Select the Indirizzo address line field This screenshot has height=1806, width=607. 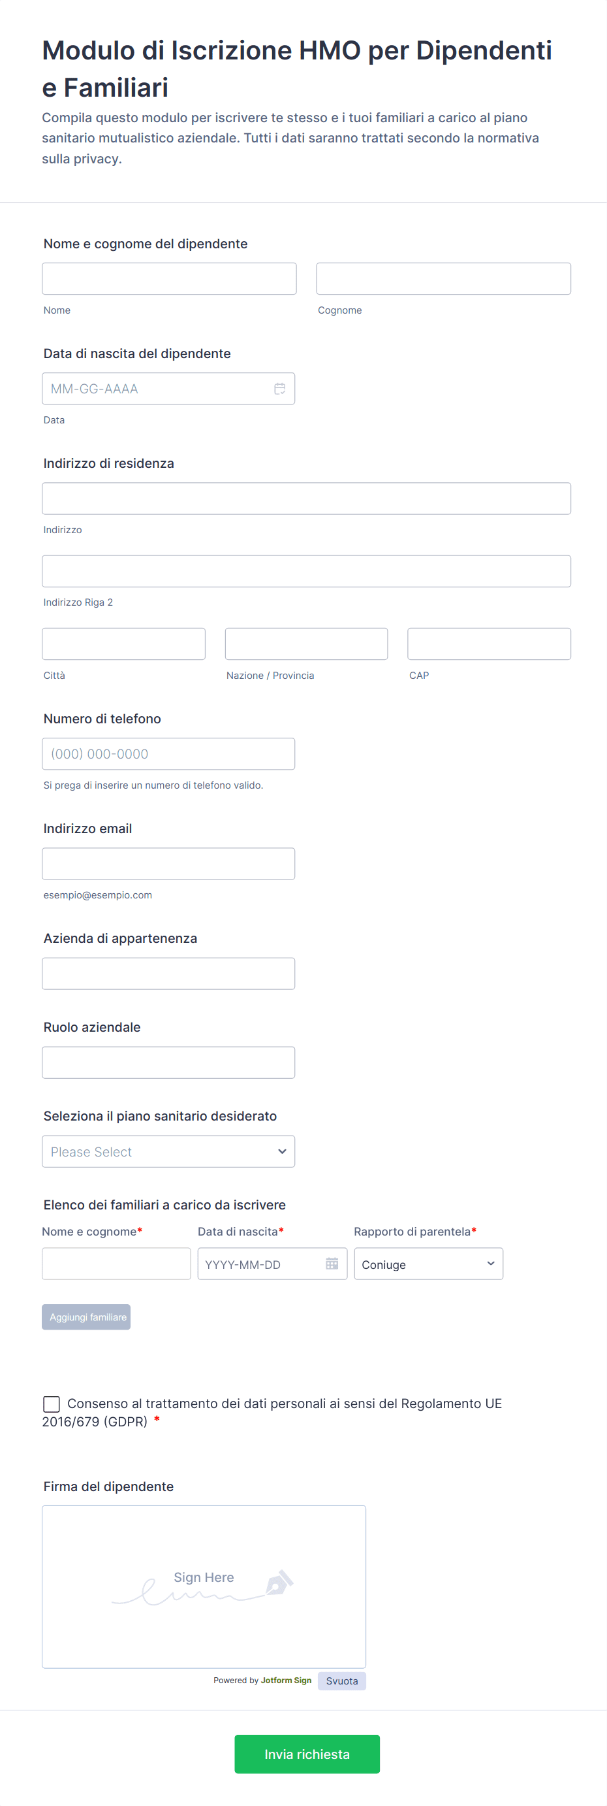point(306,499)
